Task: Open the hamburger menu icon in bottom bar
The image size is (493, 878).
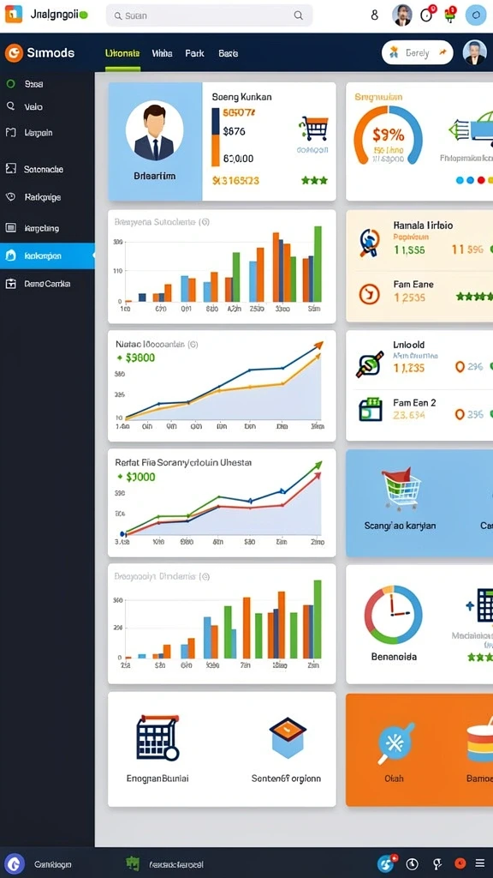Action: tap(479, 863)
